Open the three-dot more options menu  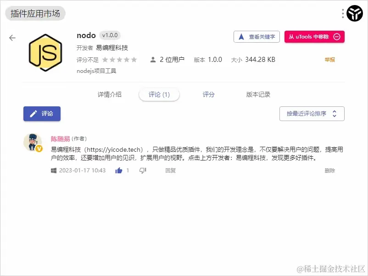pos(343,14)
